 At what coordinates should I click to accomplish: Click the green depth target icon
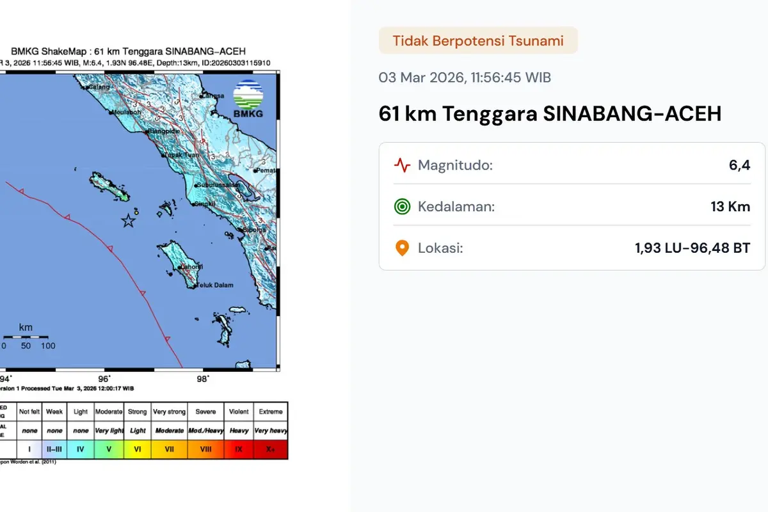[402, 207]
